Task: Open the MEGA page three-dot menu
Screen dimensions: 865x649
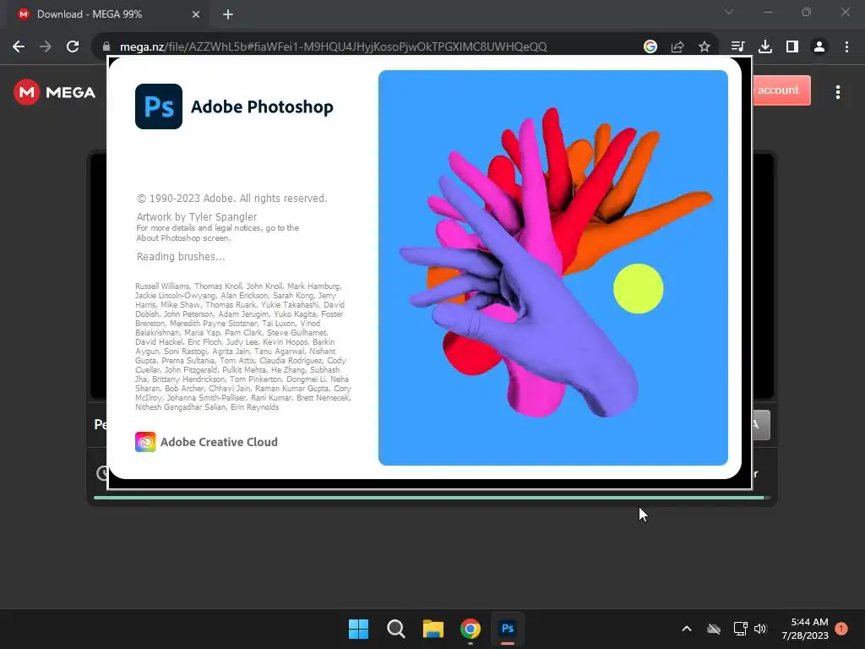Action: tap(837, 92)
